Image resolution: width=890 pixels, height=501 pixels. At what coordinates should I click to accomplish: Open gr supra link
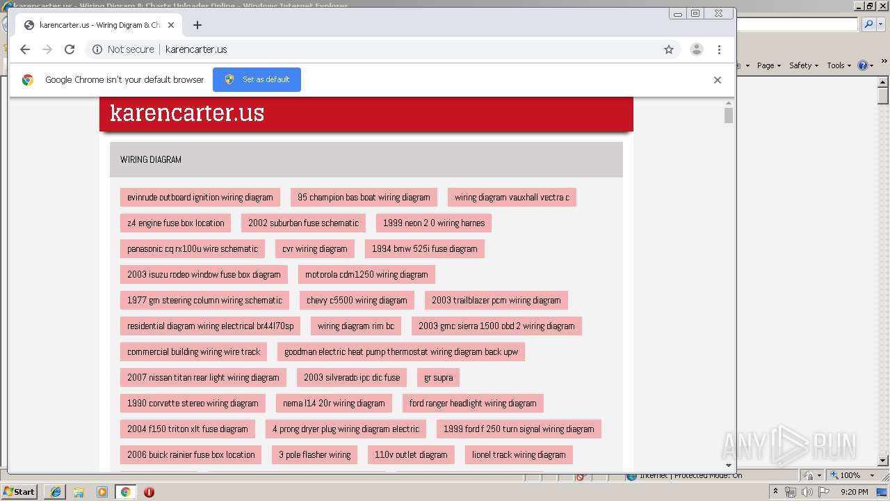(439, 378)
